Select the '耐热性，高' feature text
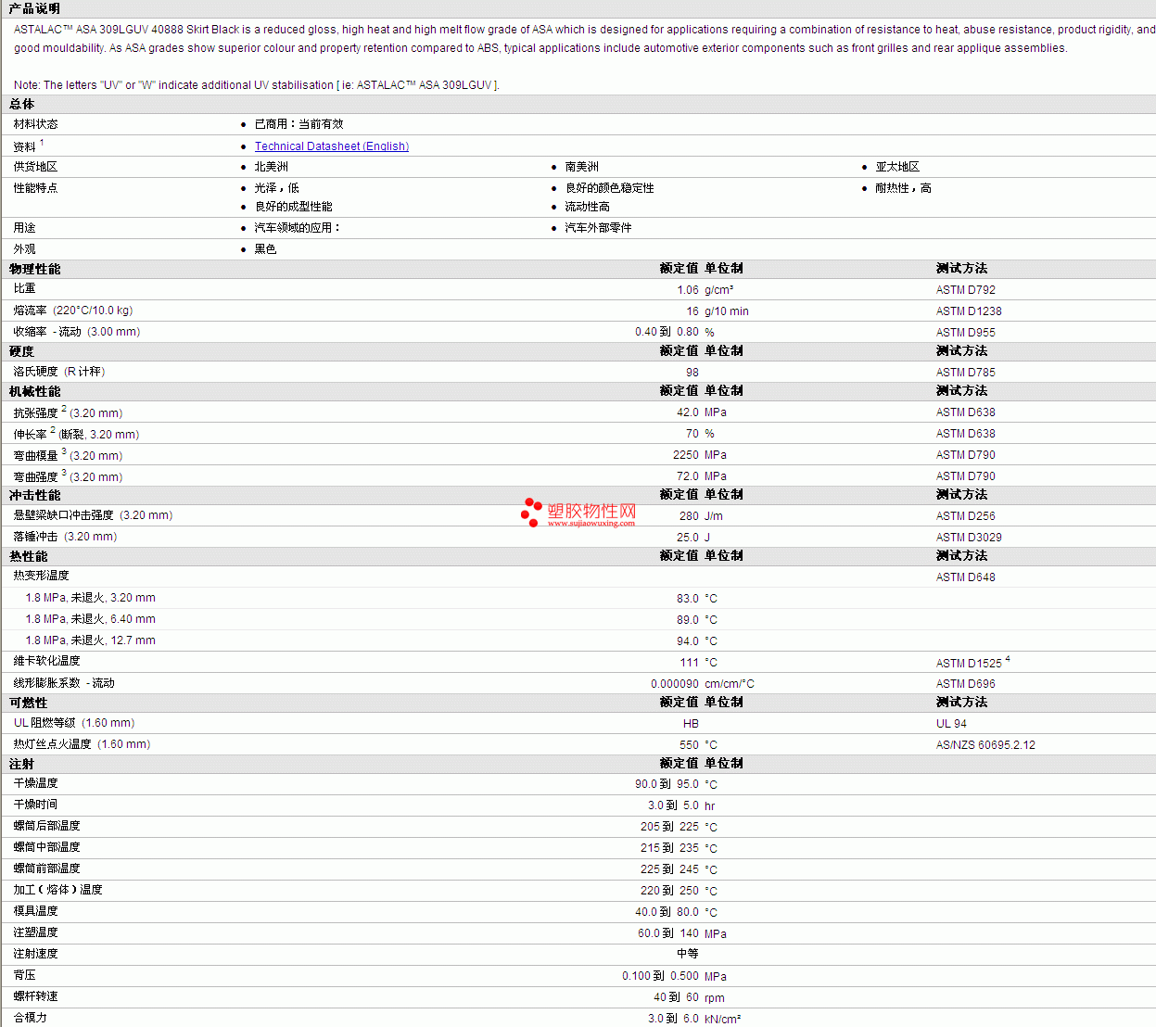 (903, 188)
